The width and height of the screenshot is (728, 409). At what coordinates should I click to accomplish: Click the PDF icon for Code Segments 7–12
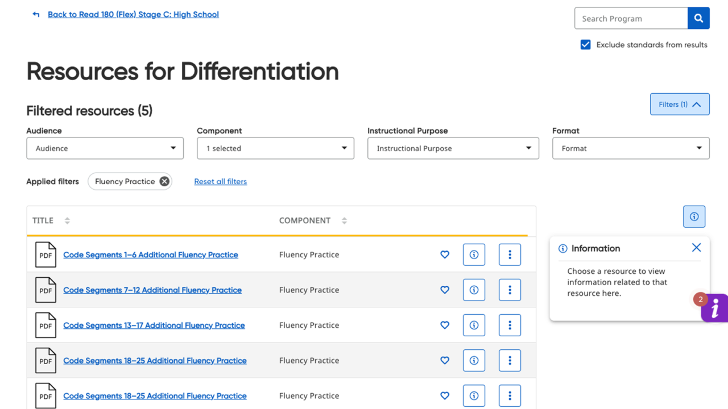(45, 290)
